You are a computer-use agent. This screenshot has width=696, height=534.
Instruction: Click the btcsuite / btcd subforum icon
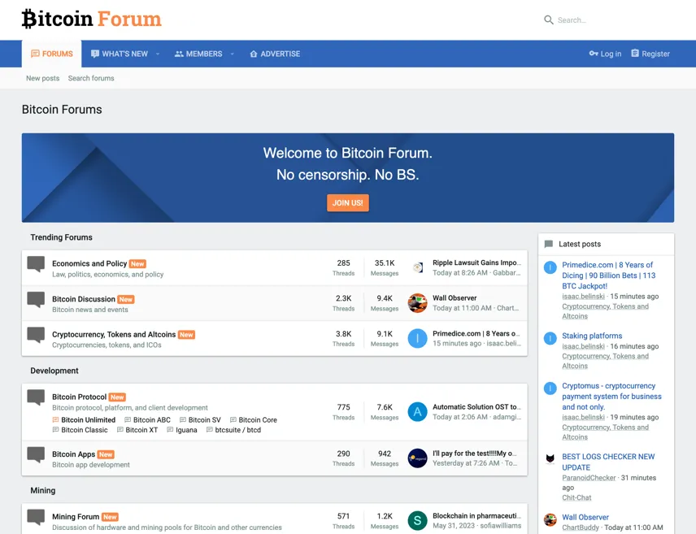210,430
